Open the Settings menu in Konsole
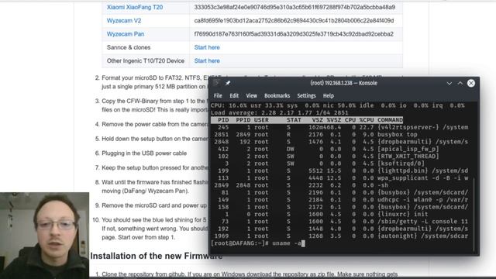This screenshot has width=496, height=279. coord(306,95)
